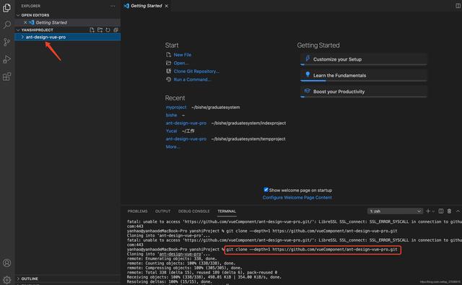Open the Source Control view

(x=6, y=42)
